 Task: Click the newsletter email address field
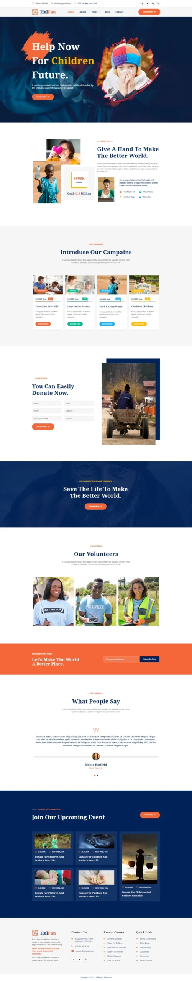pos(121,659)
